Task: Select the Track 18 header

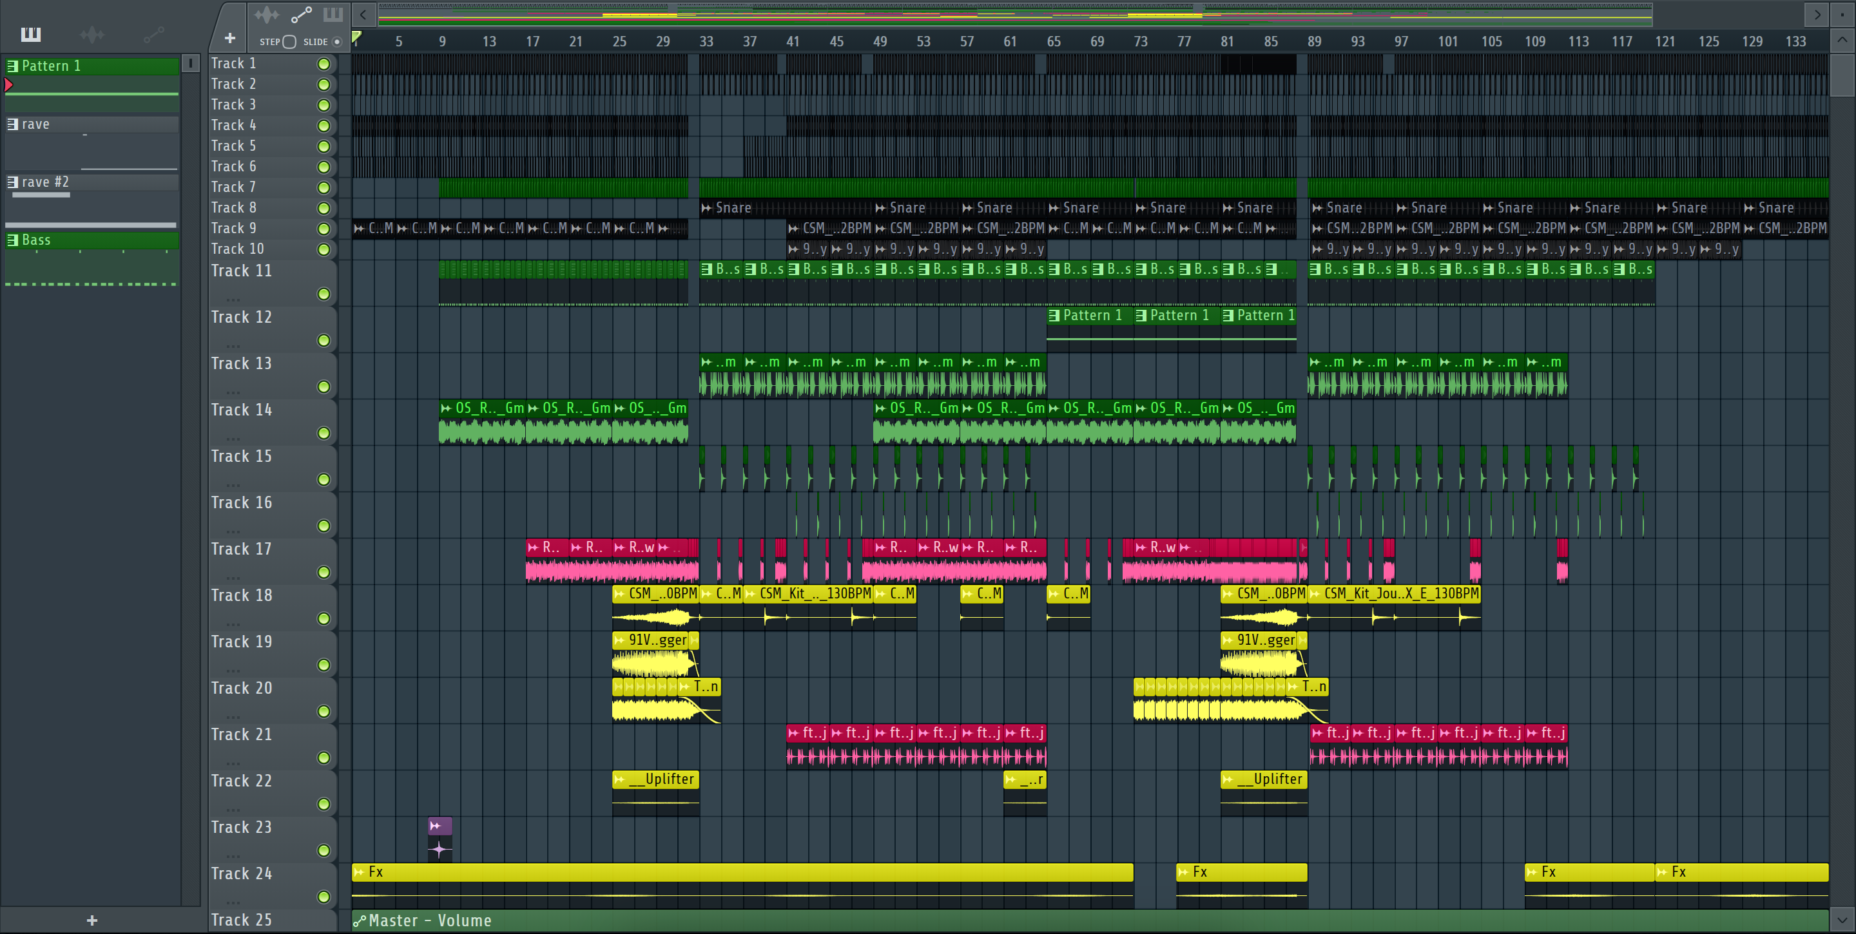Action: pyautogui.click(x=273, y=607)
